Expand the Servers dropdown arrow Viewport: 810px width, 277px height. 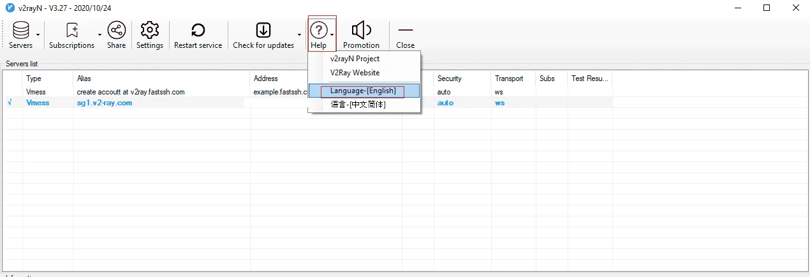pyautogui.click(x=38, y=34)
